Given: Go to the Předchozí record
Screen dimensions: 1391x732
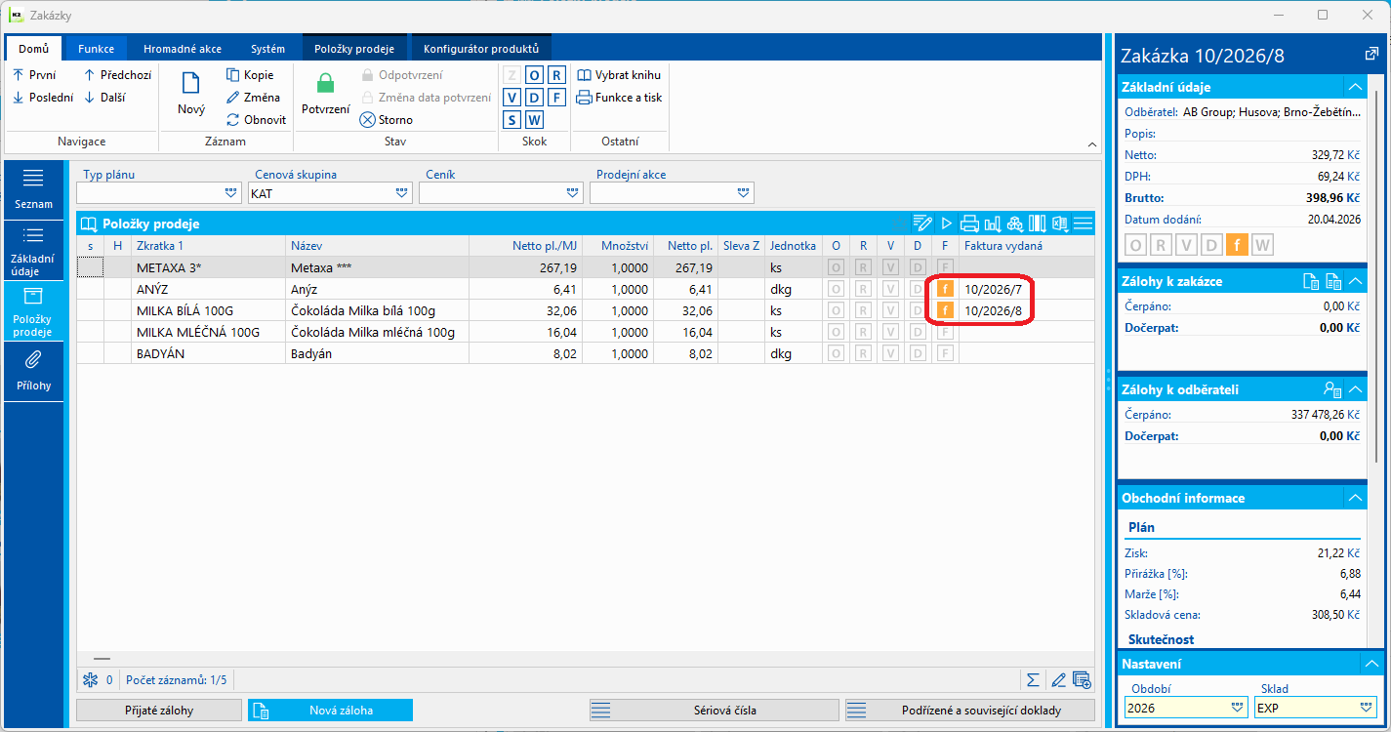Looking at the screenshot, I should coord(117,75).
